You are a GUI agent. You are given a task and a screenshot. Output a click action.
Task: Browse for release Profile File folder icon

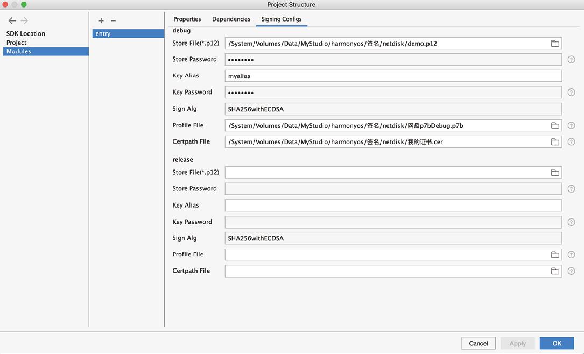point(554,254)
